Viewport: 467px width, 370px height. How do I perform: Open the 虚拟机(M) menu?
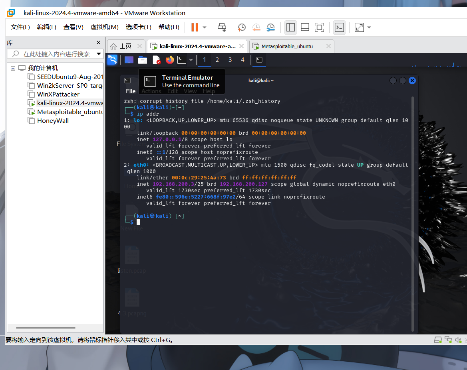click(x=105, y=27)
